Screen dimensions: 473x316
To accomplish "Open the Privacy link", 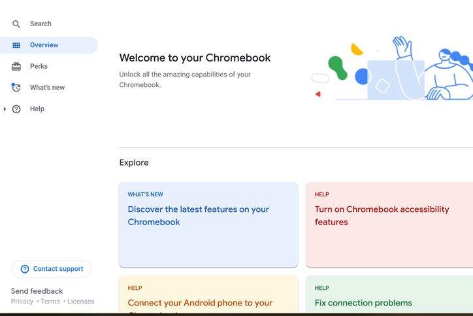I will click(22, 302).
